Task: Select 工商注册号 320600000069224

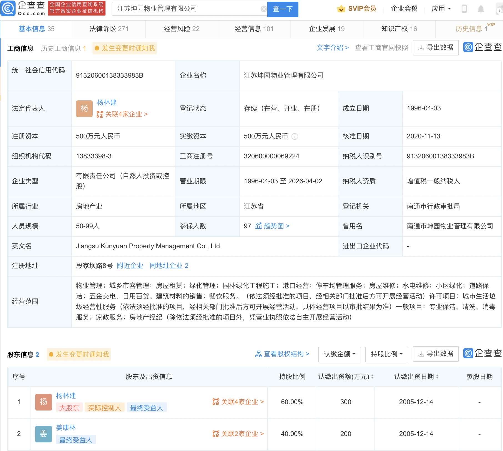Action: click(x=271, y=156)
